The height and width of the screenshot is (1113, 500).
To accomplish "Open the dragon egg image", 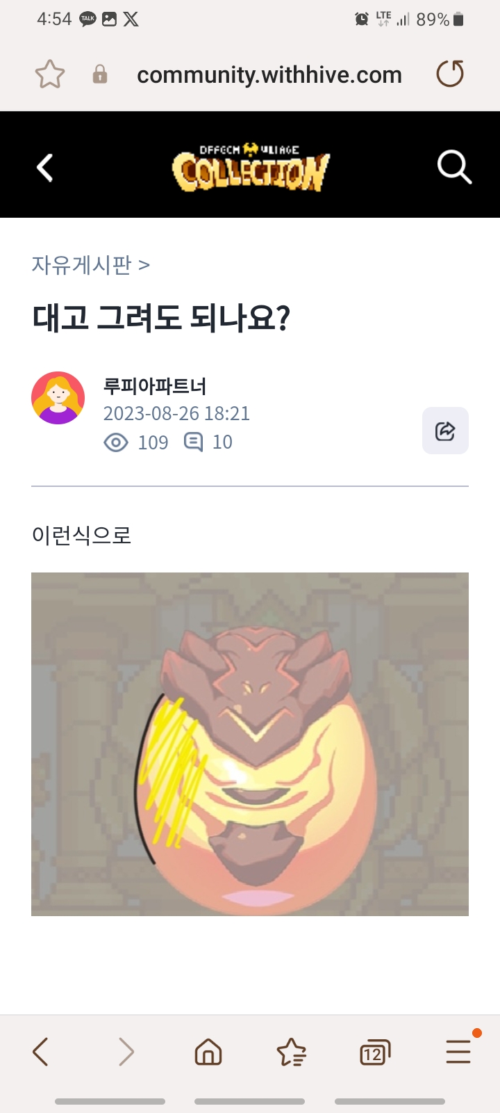I will coord(250,744).
